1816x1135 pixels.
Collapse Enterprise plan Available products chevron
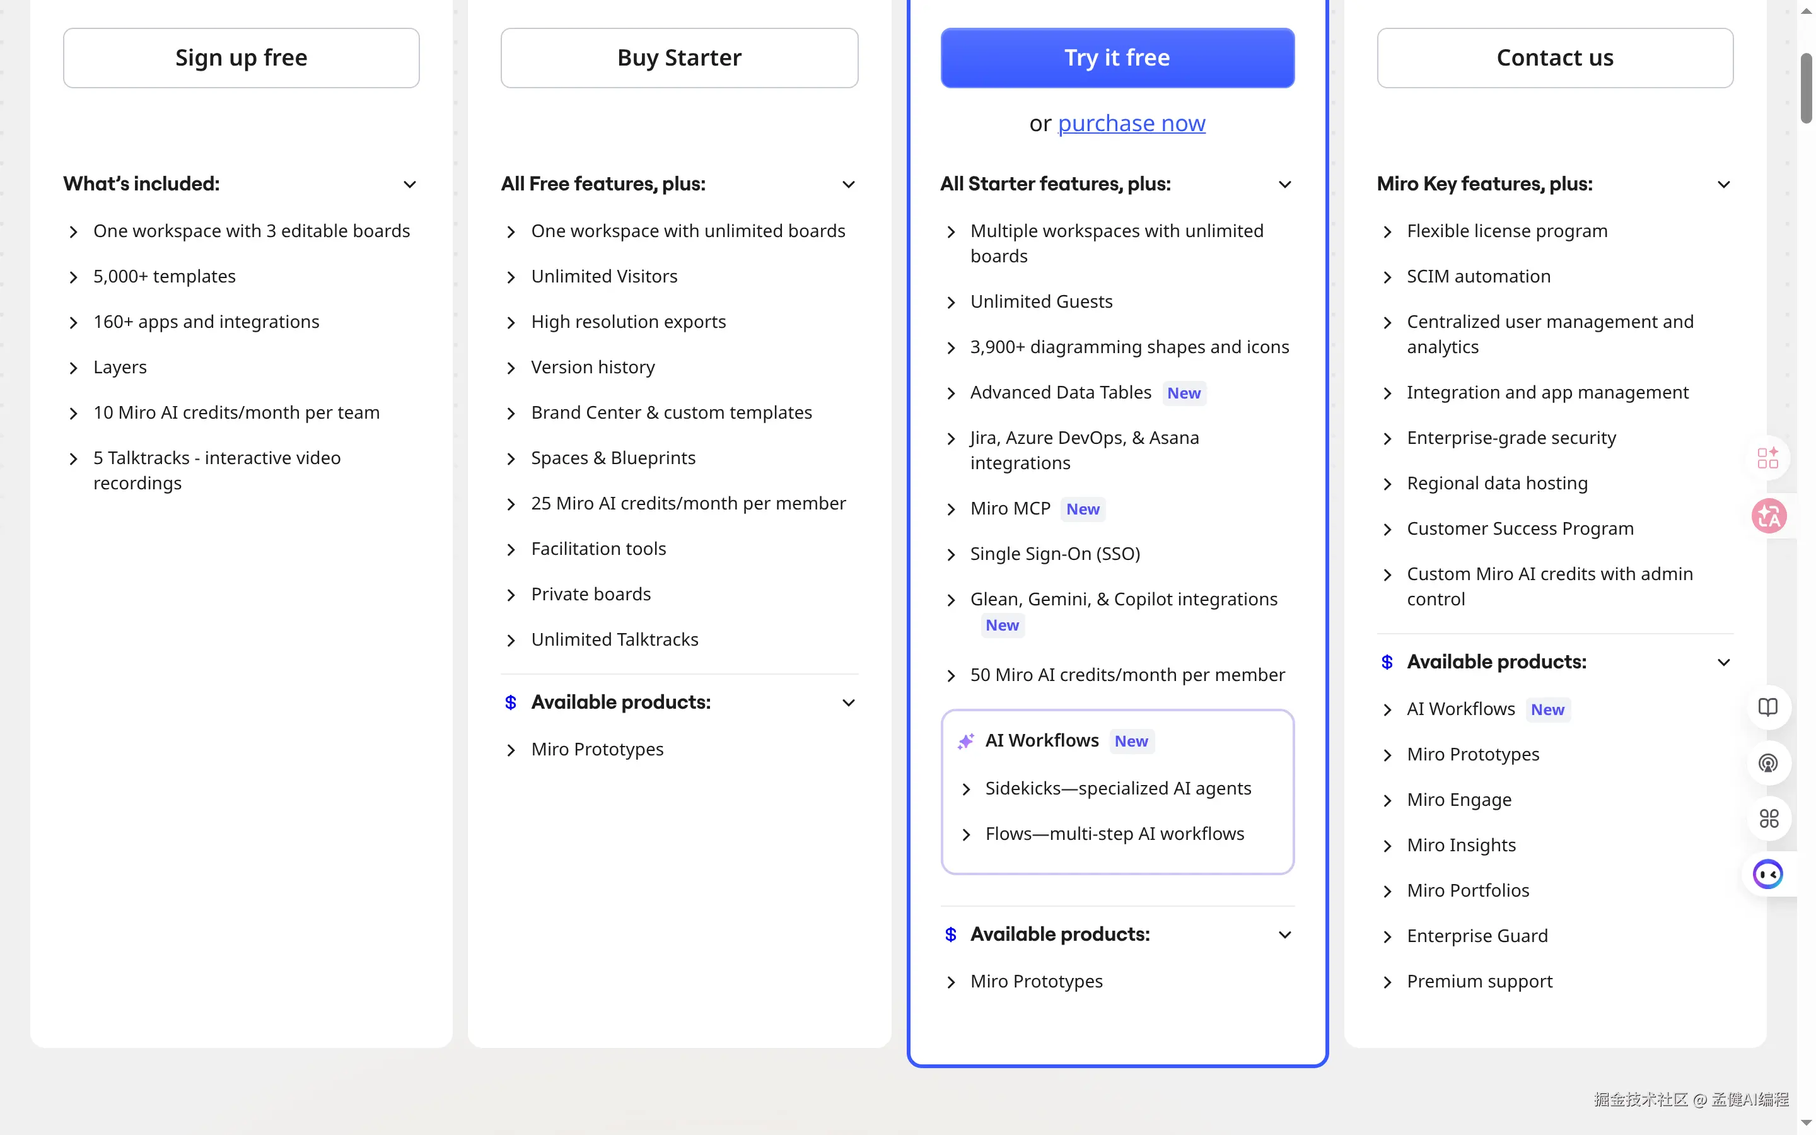[1724, 662]
